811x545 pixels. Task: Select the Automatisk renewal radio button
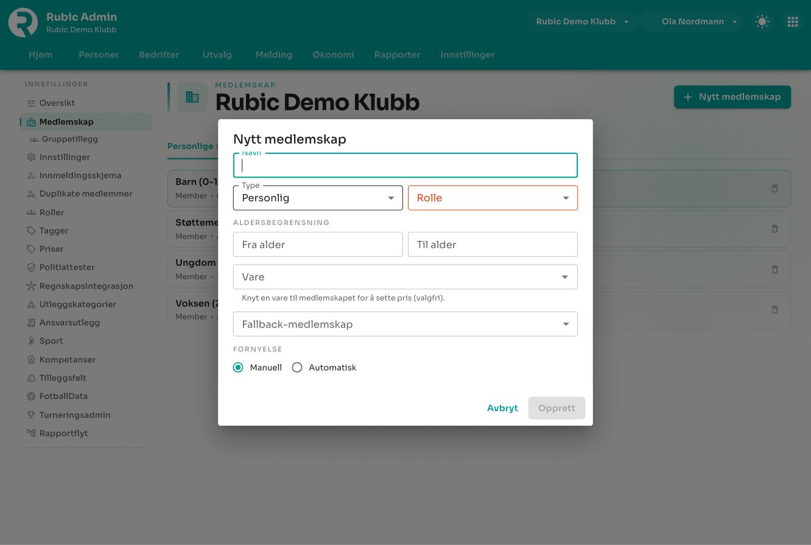coord(297,367)
